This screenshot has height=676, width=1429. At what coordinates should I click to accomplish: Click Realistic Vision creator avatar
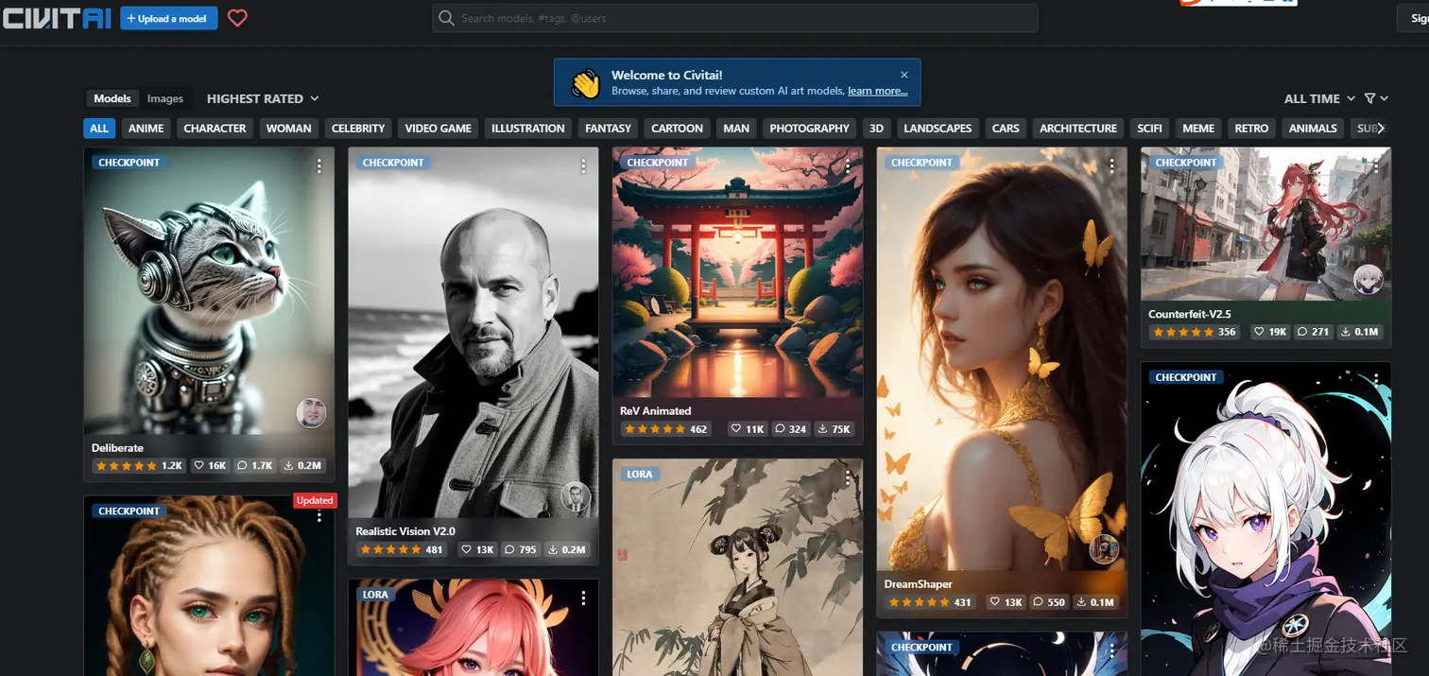(576, 497)
